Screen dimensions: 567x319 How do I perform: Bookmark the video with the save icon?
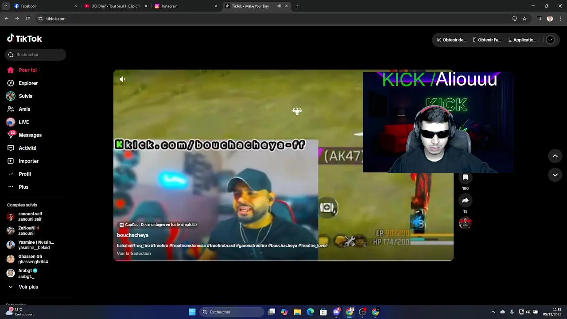pos(465,177)
